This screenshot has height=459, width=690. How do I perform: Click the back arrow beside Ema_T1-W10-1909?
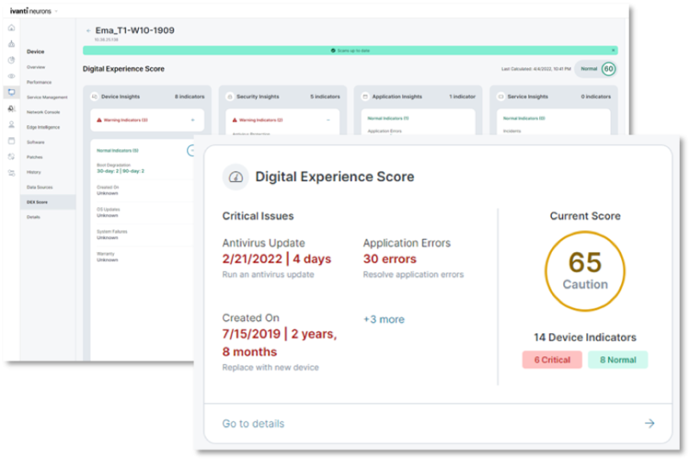88,31
